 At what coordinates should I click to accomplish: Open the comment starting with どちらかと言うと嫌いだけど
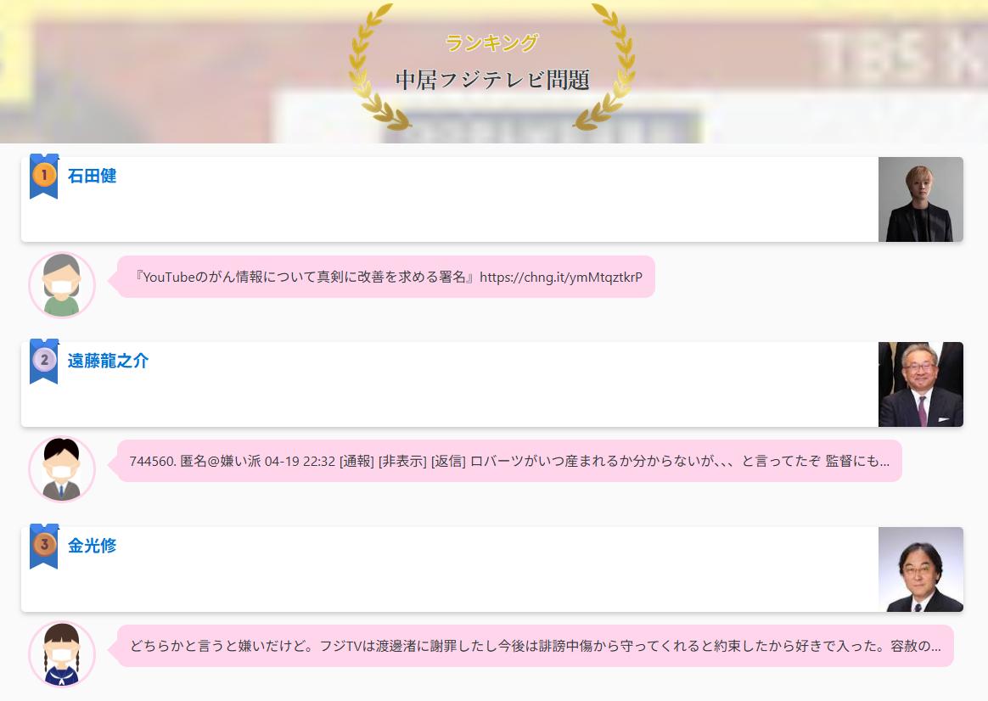535,647
